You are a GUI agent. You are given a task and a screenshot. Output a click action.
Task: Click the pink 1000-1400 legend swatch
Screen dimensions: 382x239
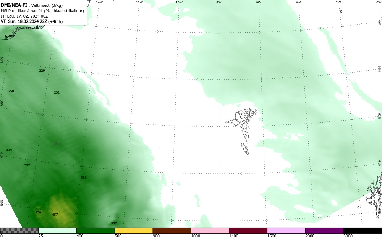pos(210,231)
